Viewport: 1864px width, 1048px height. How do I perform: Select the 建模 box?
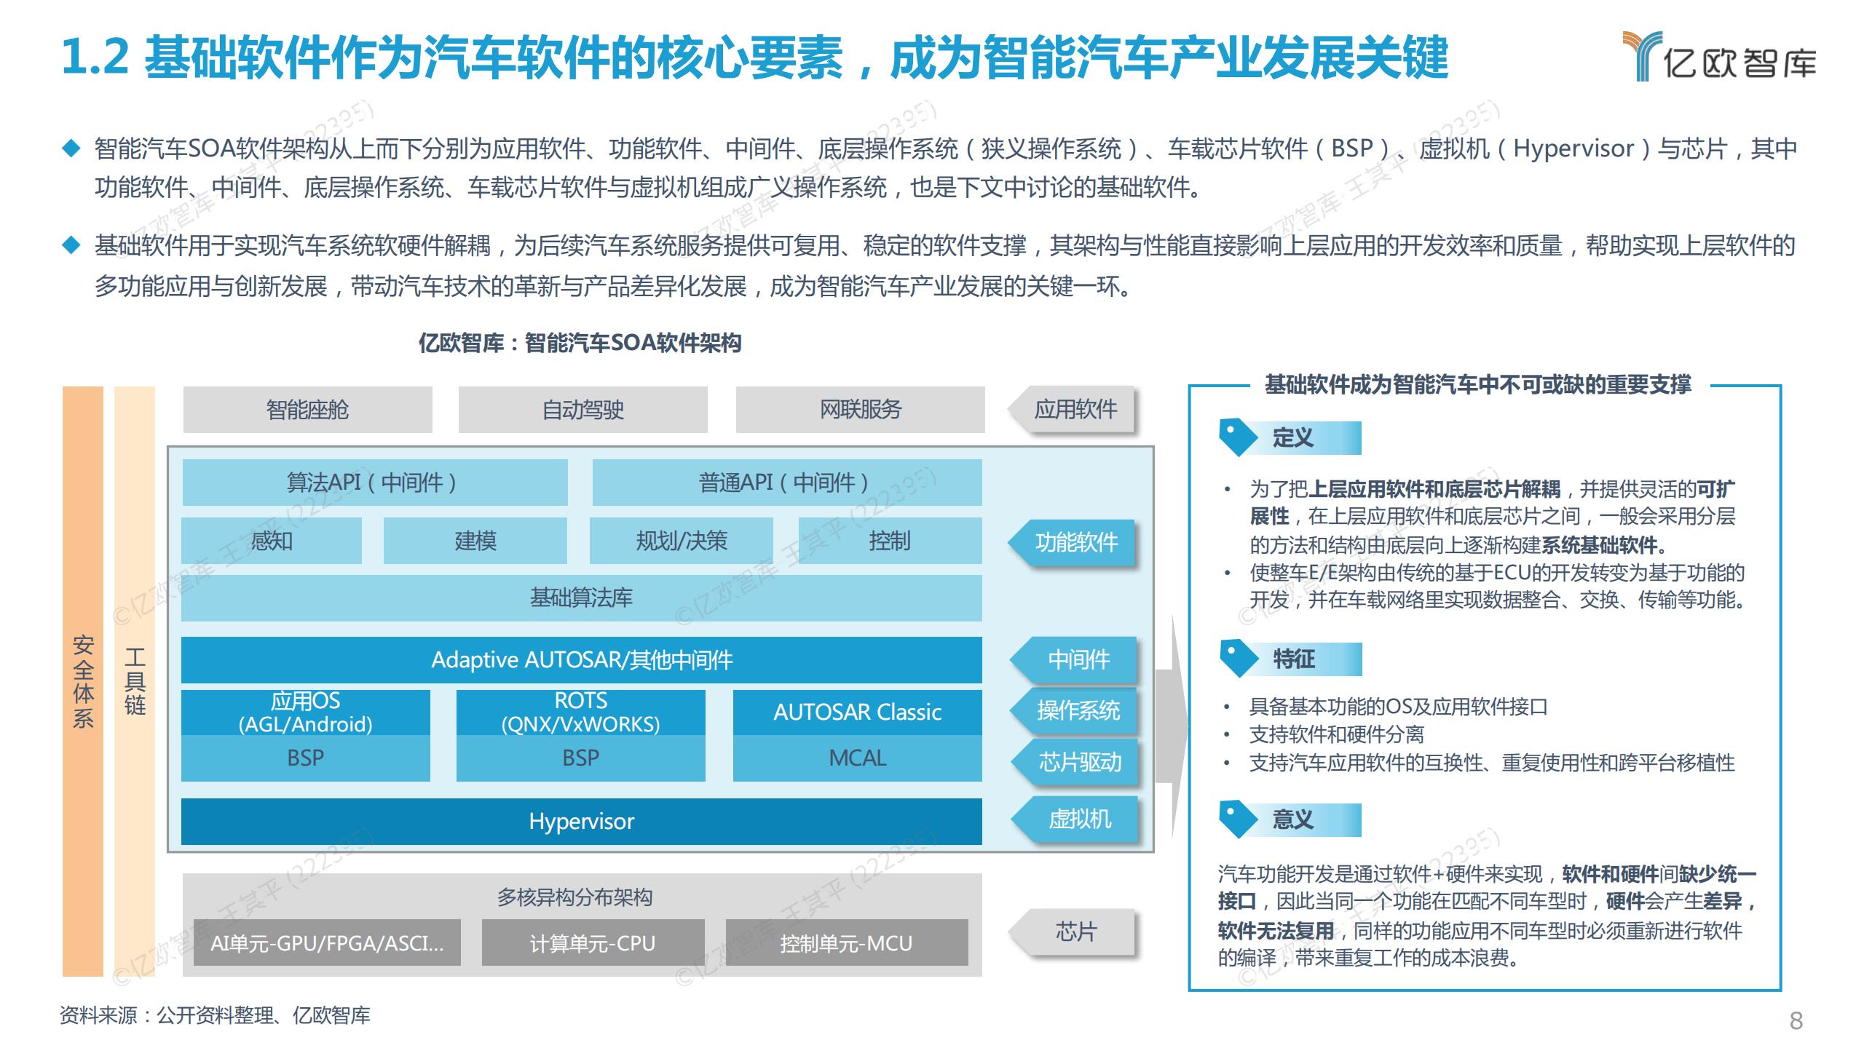point(475,541)
